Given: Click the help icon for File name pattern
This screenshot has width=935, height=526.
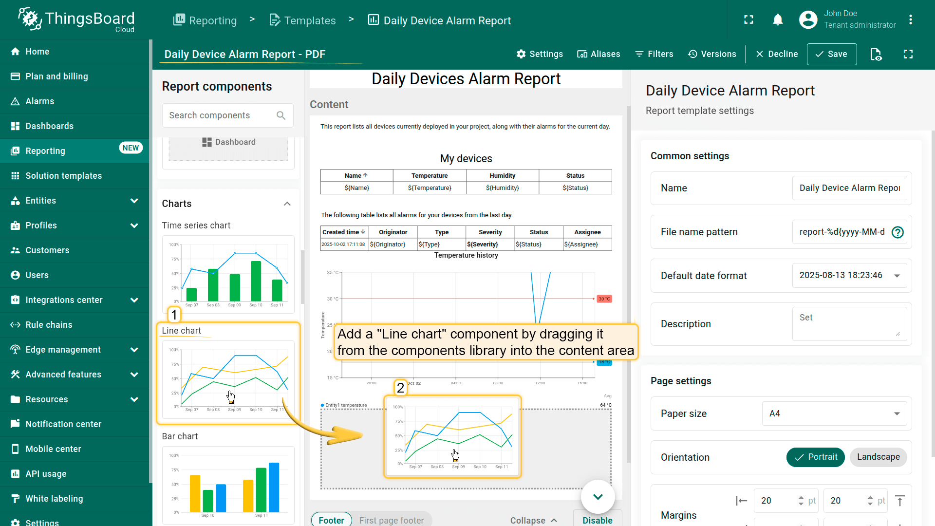Looking at the screenshot, I should [x=897, y=232].
